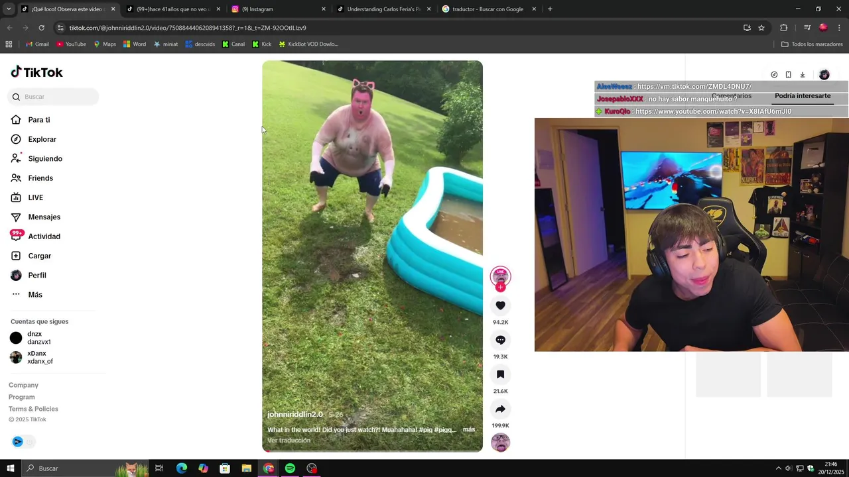Viewport: 849px width, 477px height.
Task: Save the video with the bookmark icon
Action: coord(500,374)
